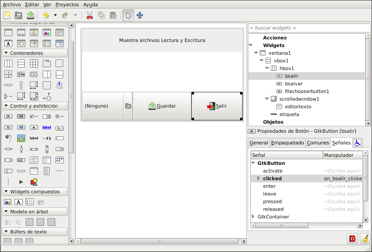The width and height of the screenshot is (372, 252).
Task: Select editortexto in the widget tree
Action: (x=298, y=106)
